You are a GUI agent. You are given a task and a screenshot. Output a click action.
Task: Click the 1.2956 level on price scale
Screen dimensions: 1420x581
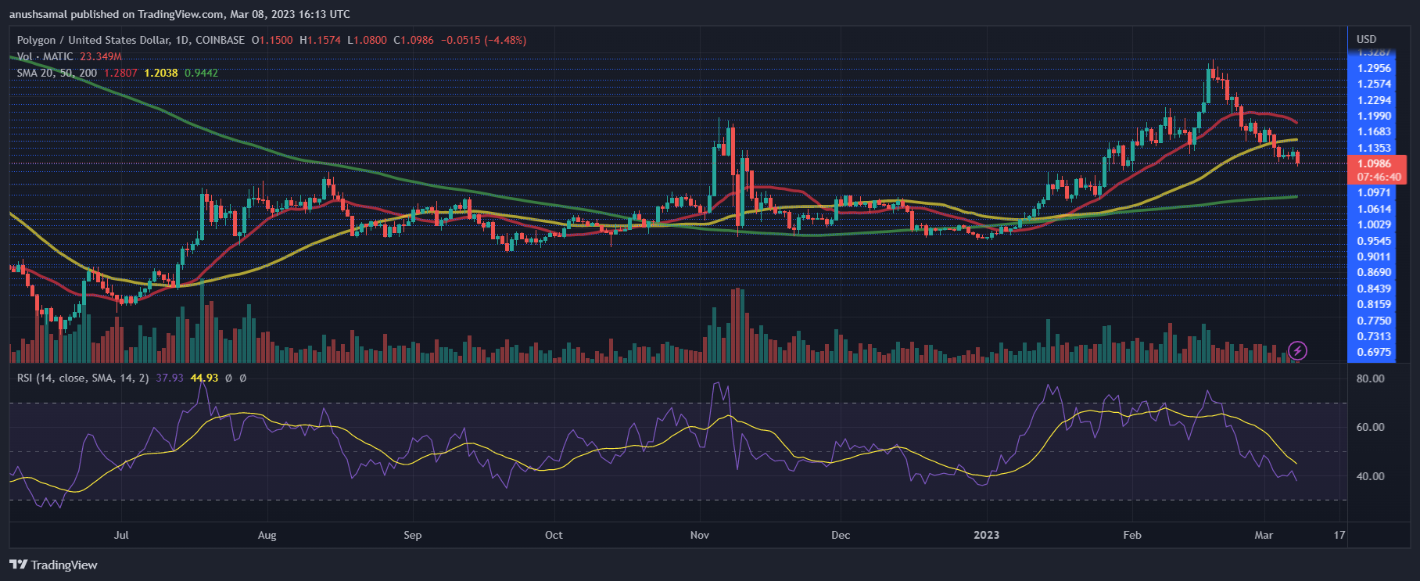click(1374, 68)
